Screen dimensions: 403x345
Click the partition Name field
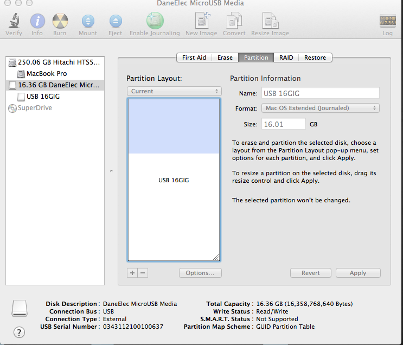tap(321, 93)
